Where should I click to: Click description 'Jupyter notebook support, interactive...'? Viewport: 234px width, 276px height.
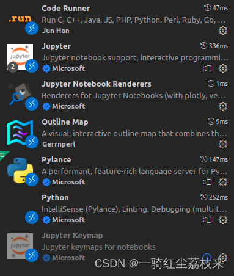click(x=134, y=58)
